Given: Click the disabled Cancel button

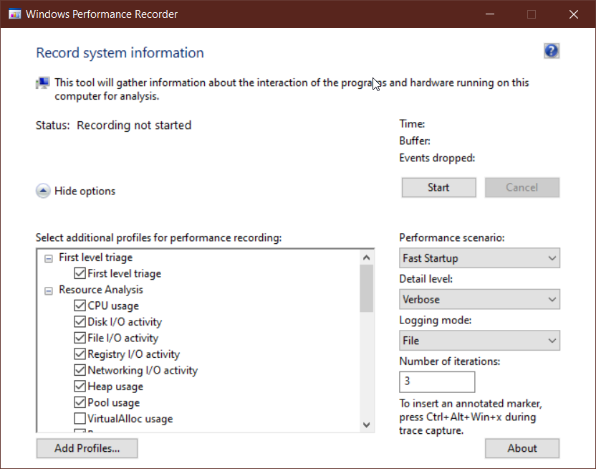Looking at the screenshot, I should 522,187.
